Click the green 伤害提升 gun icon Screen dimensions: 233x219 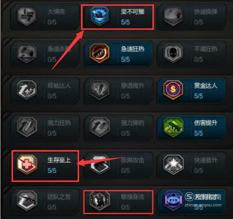[x=173, y=127]
